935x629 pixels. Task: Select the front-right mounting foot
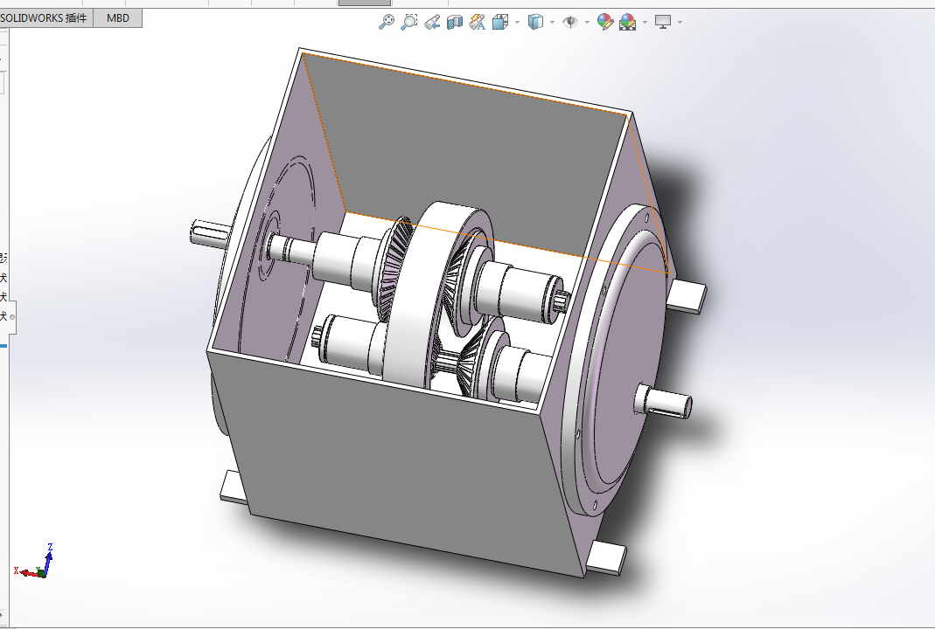tap(607, 557)
